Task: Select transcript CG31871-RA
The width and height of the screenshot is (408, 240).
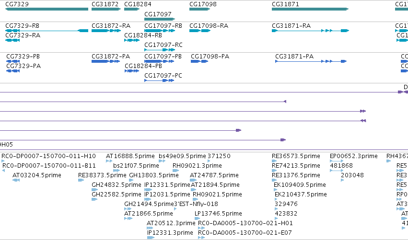Action: pos(310,31)
